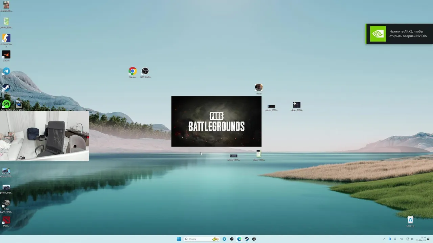Select the car photo icon beside Razer Cortex
Image resolution: width=433 pixels, height=243 pixels.
pos(19,105)
